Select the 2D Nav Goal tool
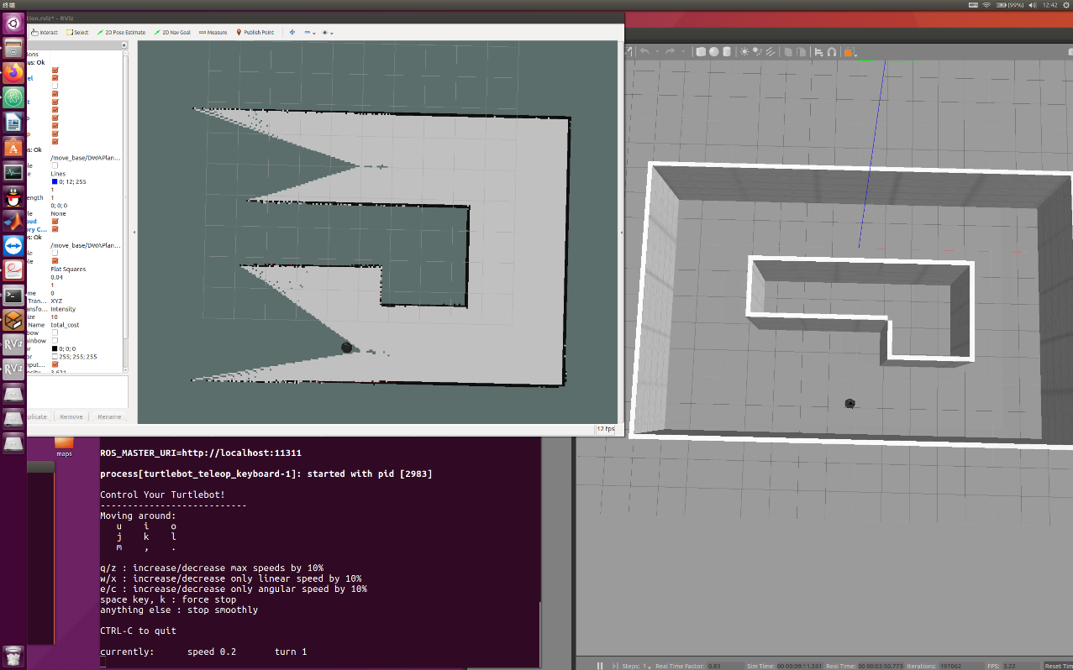 click(172, 33)
